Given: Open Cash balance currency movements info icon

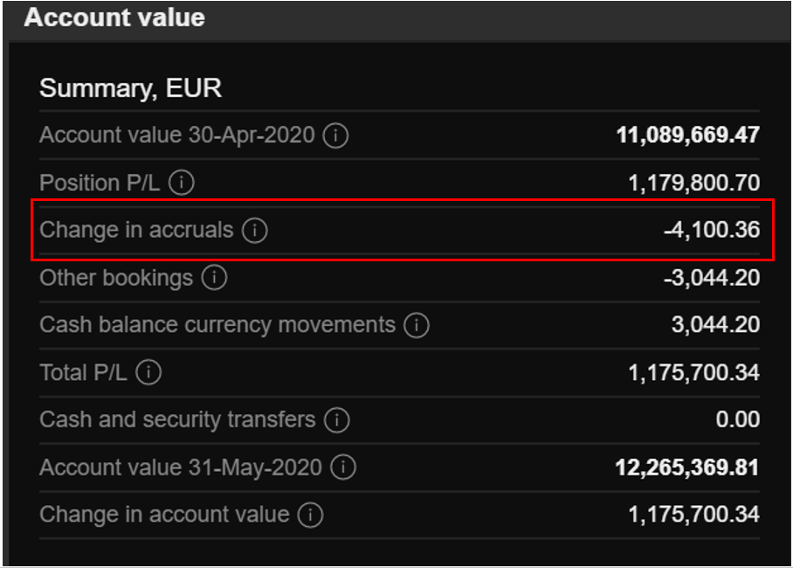Looking at the screenshot, I should 417,326.
